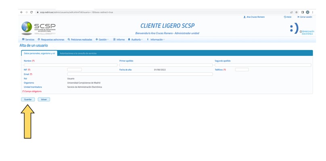Reload the page with the refresh icon

31,12
